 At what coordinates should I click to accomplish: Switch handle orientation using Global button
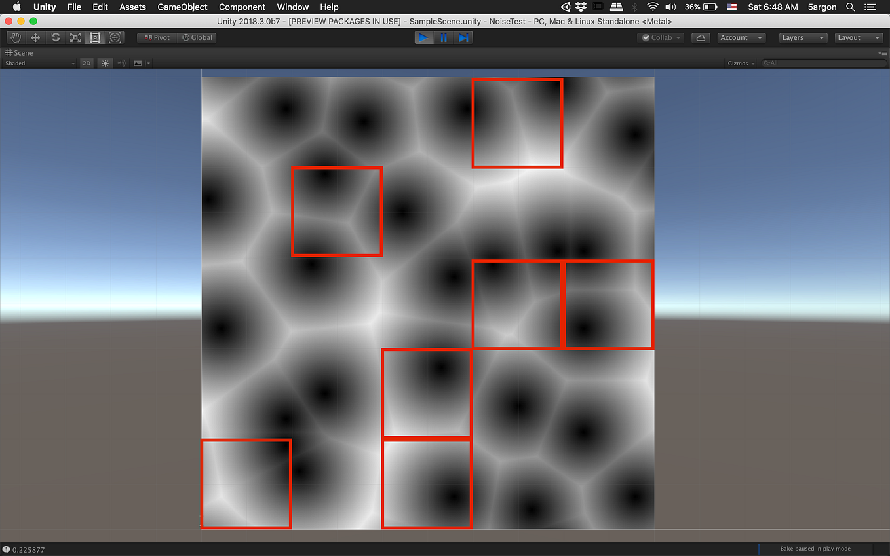196,37
